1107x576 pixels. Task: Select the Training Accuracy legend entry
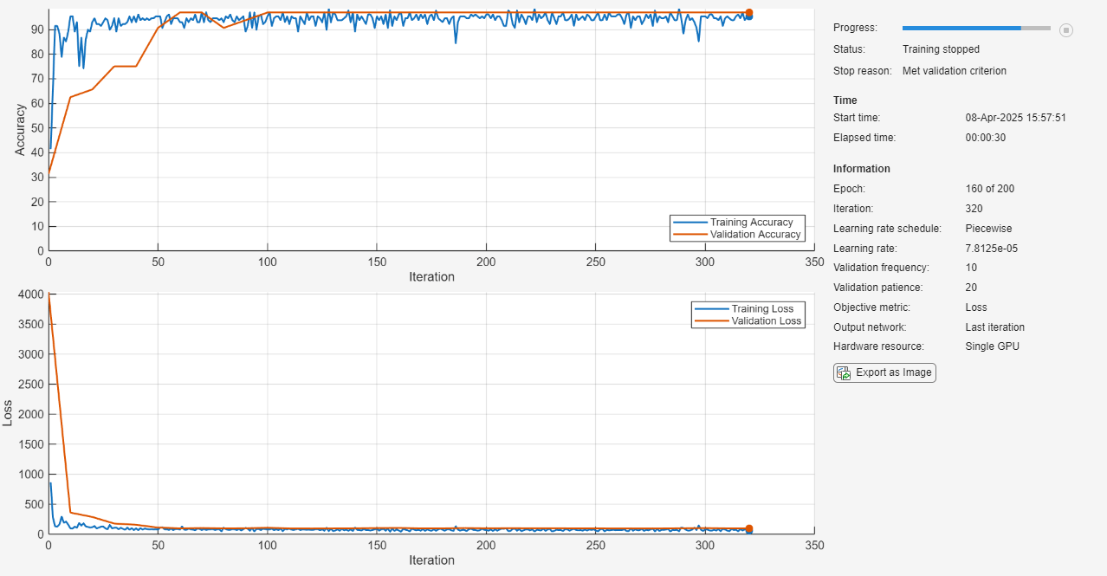(x=750, y=222)
